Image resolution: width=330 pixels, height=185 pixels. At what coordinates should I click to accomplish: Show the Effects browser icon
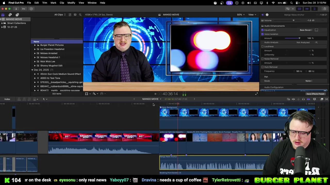[x=322, y=99]
